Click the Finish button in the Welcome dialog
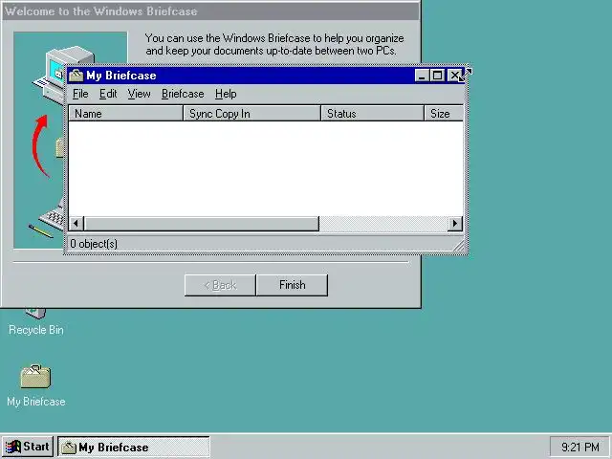Image resolution: width=612 pixels, height=459 pixels. pyautogui.click(x=293, y=285)
